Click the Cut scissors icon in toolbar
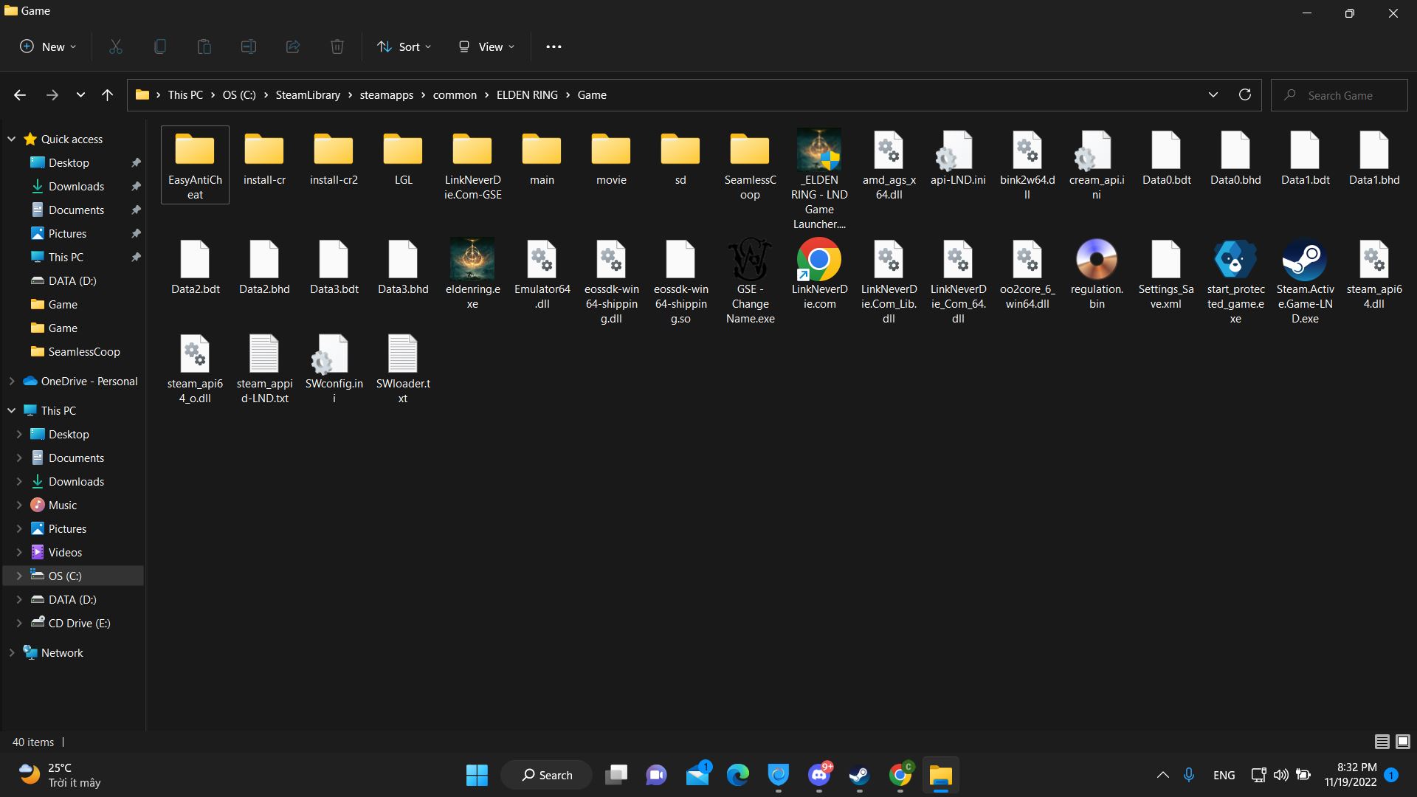 click(116, 46)
